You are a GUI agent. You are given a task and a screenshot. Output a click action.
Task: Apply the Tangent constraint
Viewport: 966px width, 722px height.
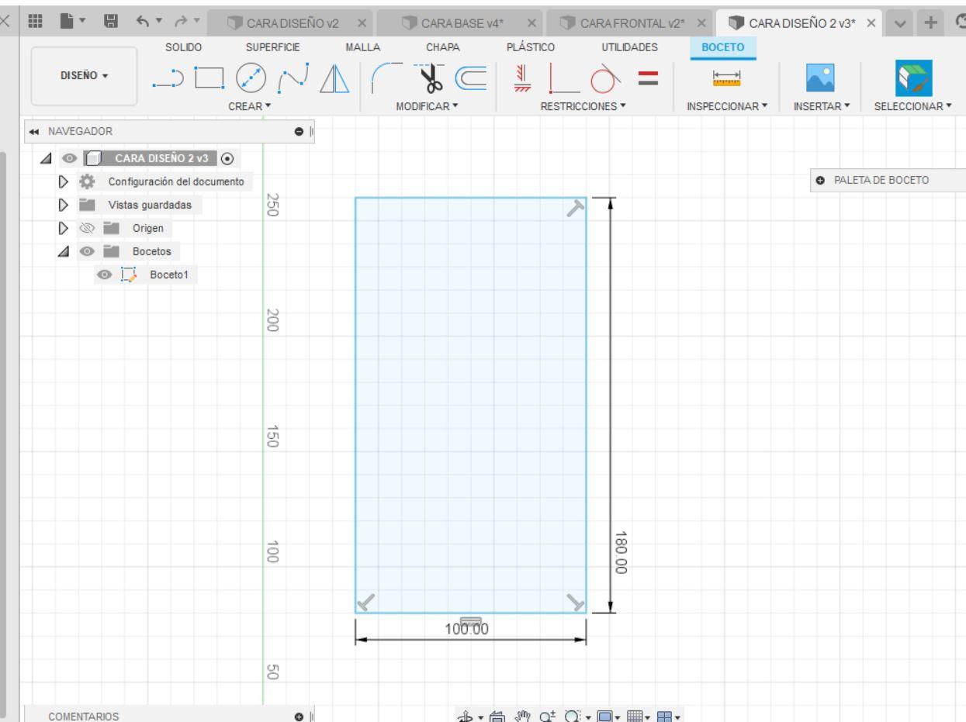606,79
